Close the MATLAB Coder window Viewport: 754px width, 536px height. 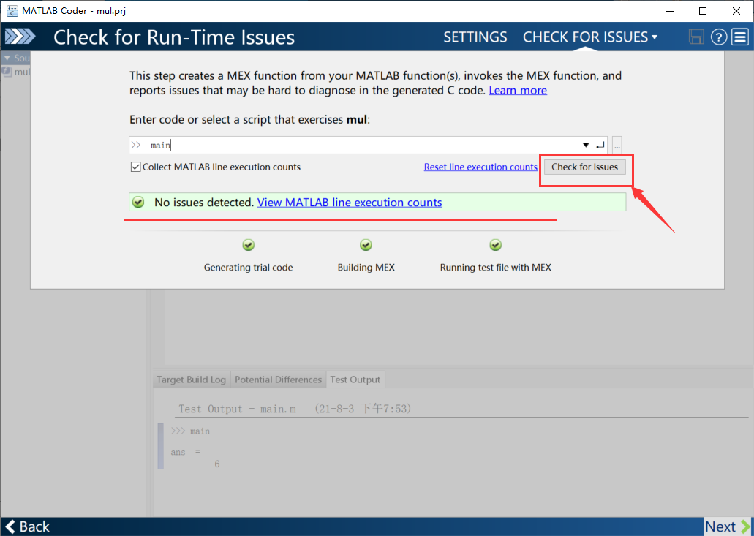coord(736,10)
